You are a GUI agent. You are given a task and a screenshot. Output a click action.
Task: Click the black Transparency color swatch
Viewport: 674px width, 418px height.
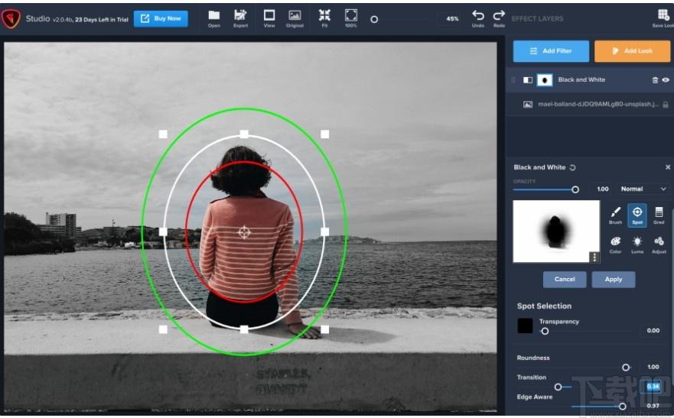click(x=525, y=326)
